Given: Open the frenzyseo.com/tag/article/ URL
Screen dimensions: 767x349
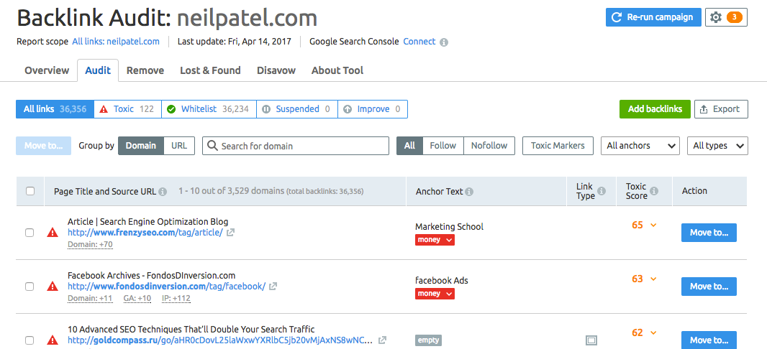Looking at the screenshot, I should [145, 233].
